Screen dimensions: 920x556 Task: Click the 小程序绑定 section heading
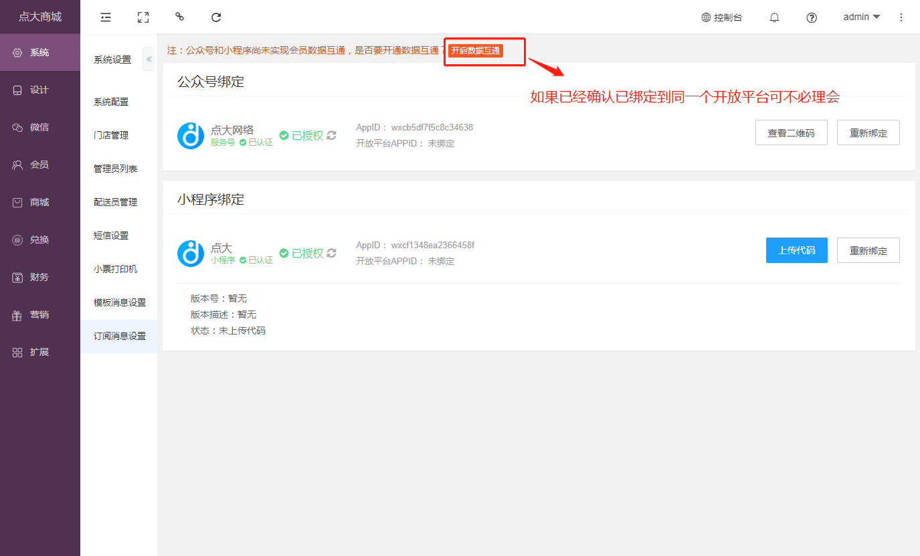pos(211,199)
